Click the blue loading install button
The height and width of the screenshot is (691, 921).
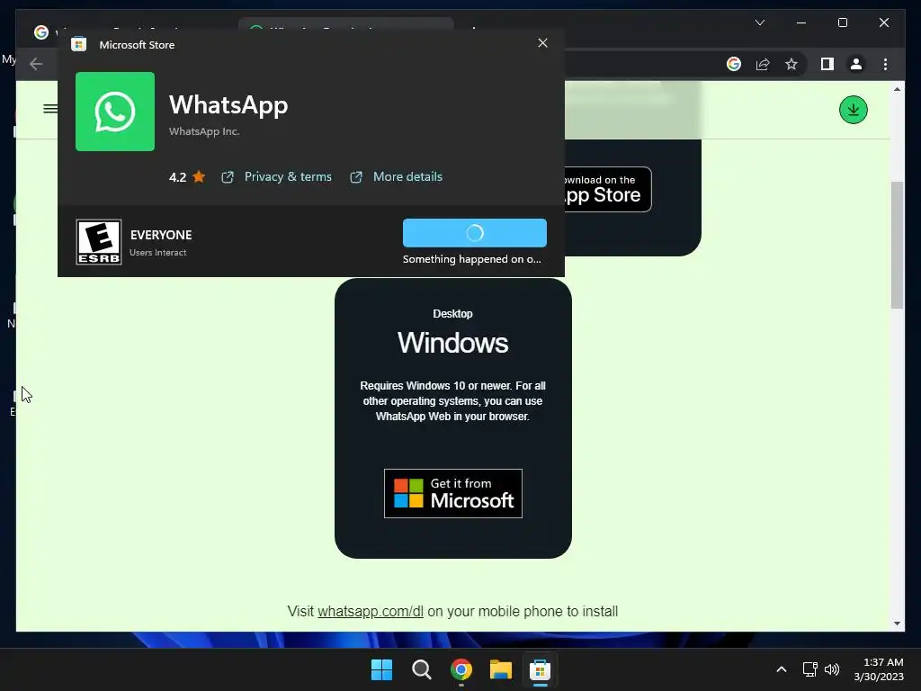pos(475,233)
